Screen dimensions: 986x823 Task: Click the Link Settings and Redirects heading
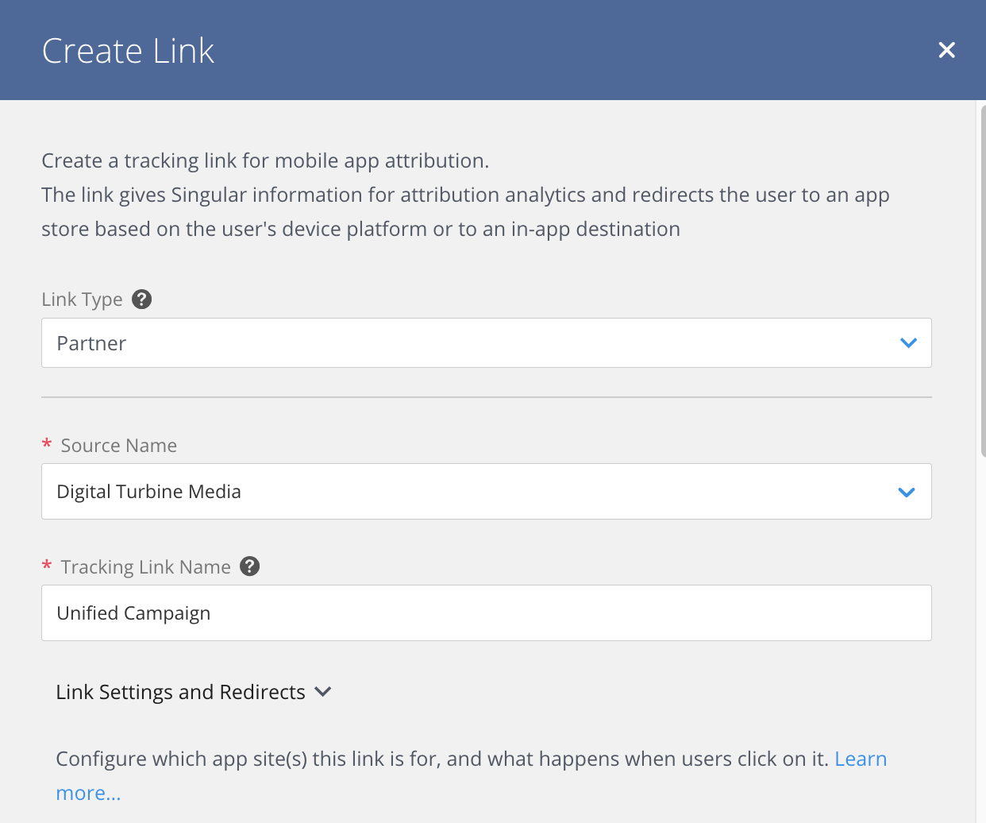coord(179,692)
